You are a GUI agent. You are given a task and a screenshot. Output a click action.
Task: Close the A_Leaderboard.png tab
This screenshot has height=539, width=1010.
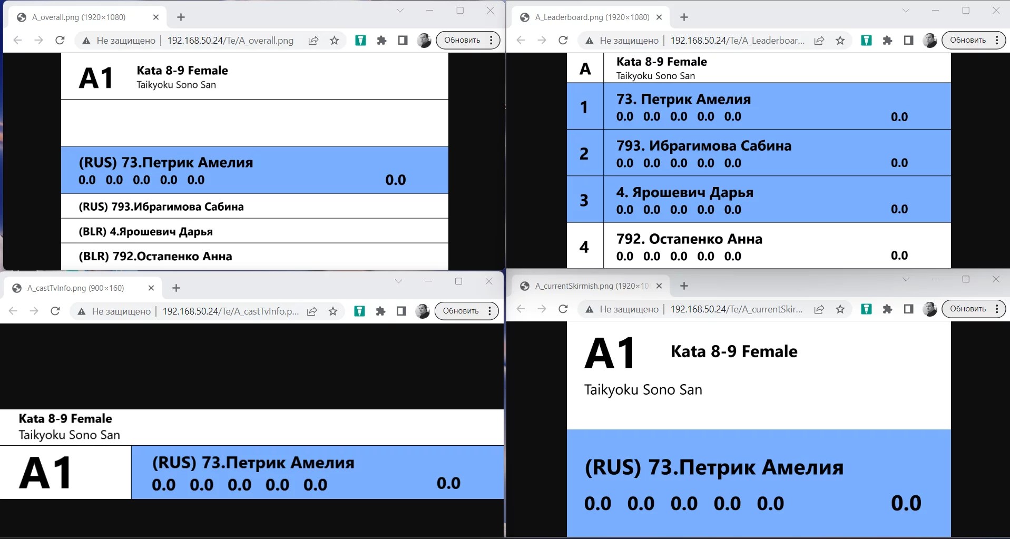659,17
